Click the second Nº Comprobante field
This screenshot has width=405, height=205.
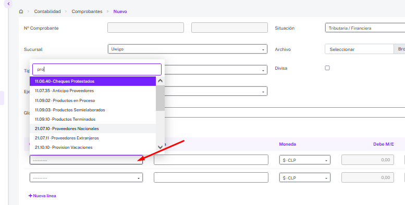pyautogui.click(x=229, y=28)
